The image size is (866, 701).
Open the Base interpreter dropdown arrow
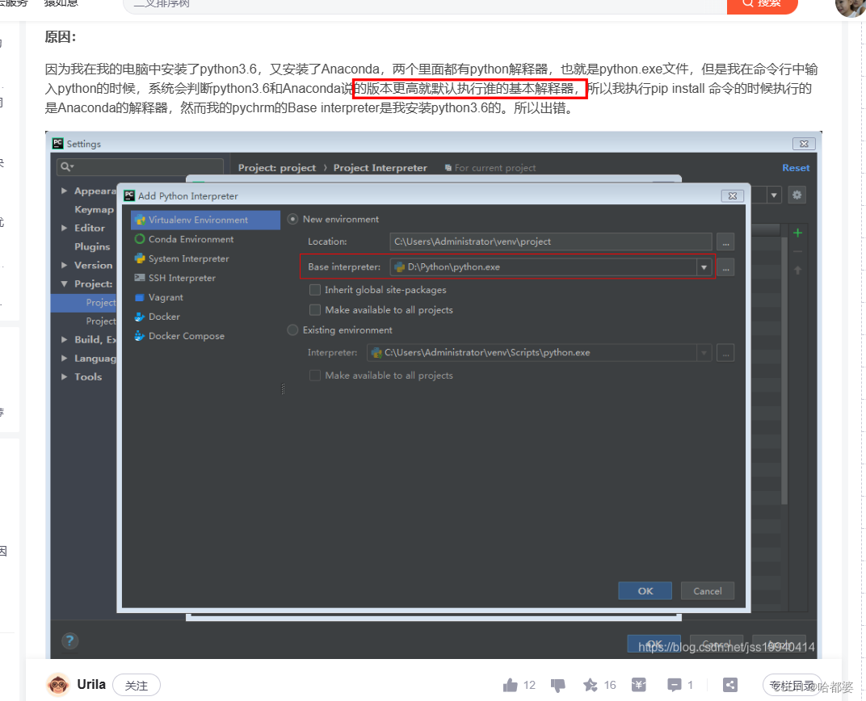click(x=704, y=267)
